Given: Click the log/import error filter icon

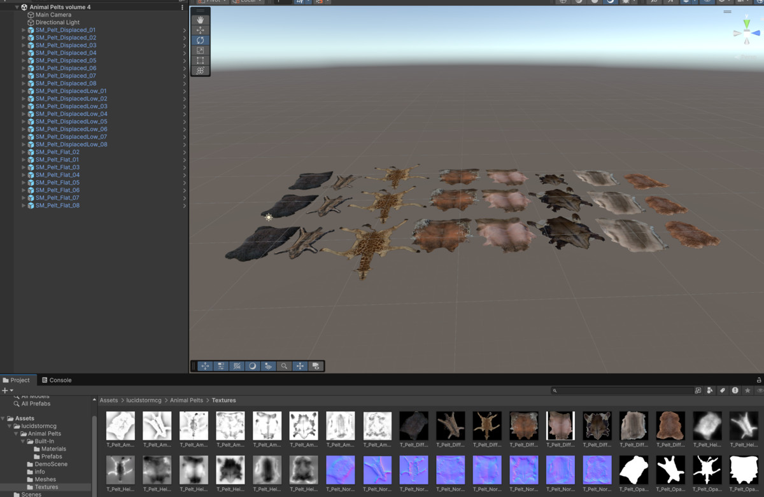Looking at the screenshot, I should (735, 390).
